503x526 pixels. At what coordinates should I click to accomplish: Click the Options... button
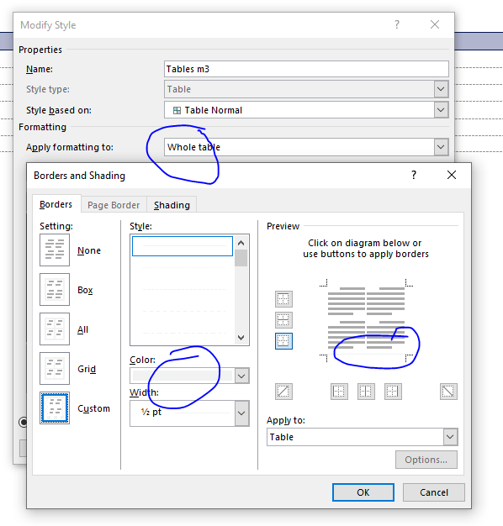426,460
